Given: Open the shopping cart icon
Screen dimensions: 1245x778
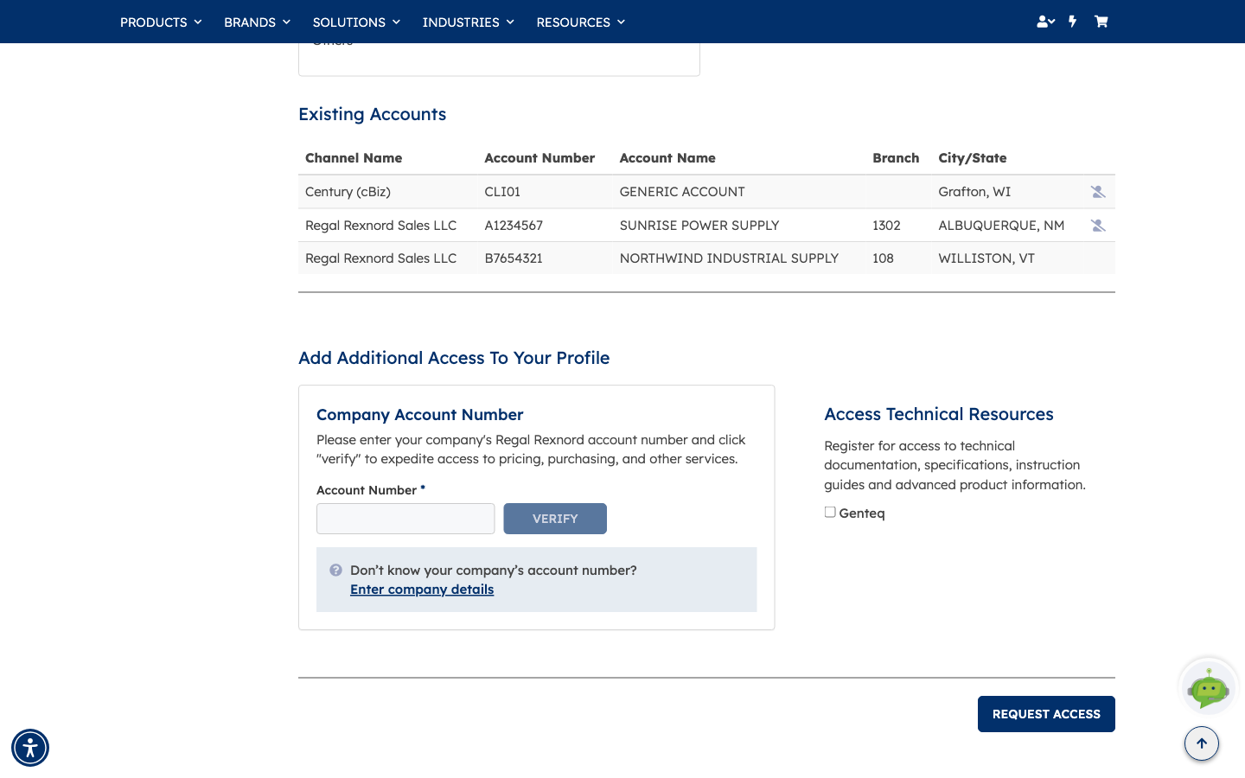Looking at the screenshot, I should coord(1101,22).
